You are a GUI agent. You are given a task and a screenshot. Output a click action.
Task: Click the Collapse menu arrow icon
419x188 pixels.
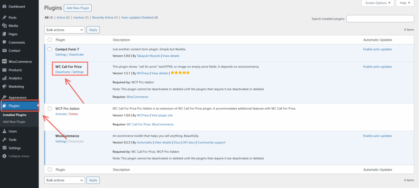tap(4, 156)
